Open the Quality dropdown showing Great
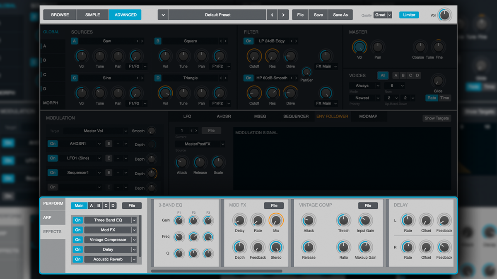The width and height of the screenshot is (497, 279). (382, 14)
